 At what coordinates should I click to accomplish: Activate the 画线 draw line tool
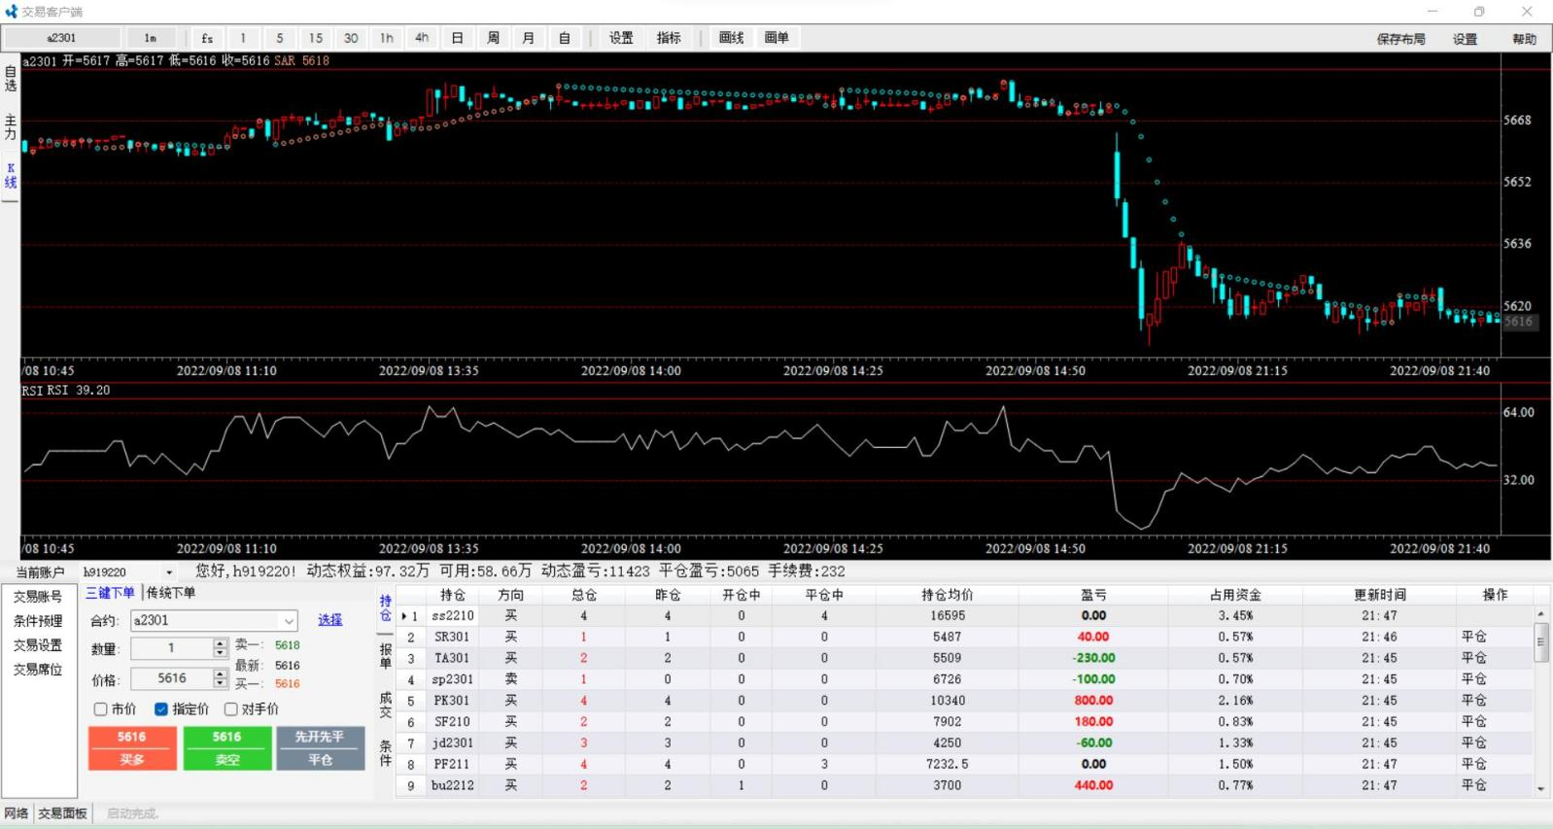(x=731, y=38)
